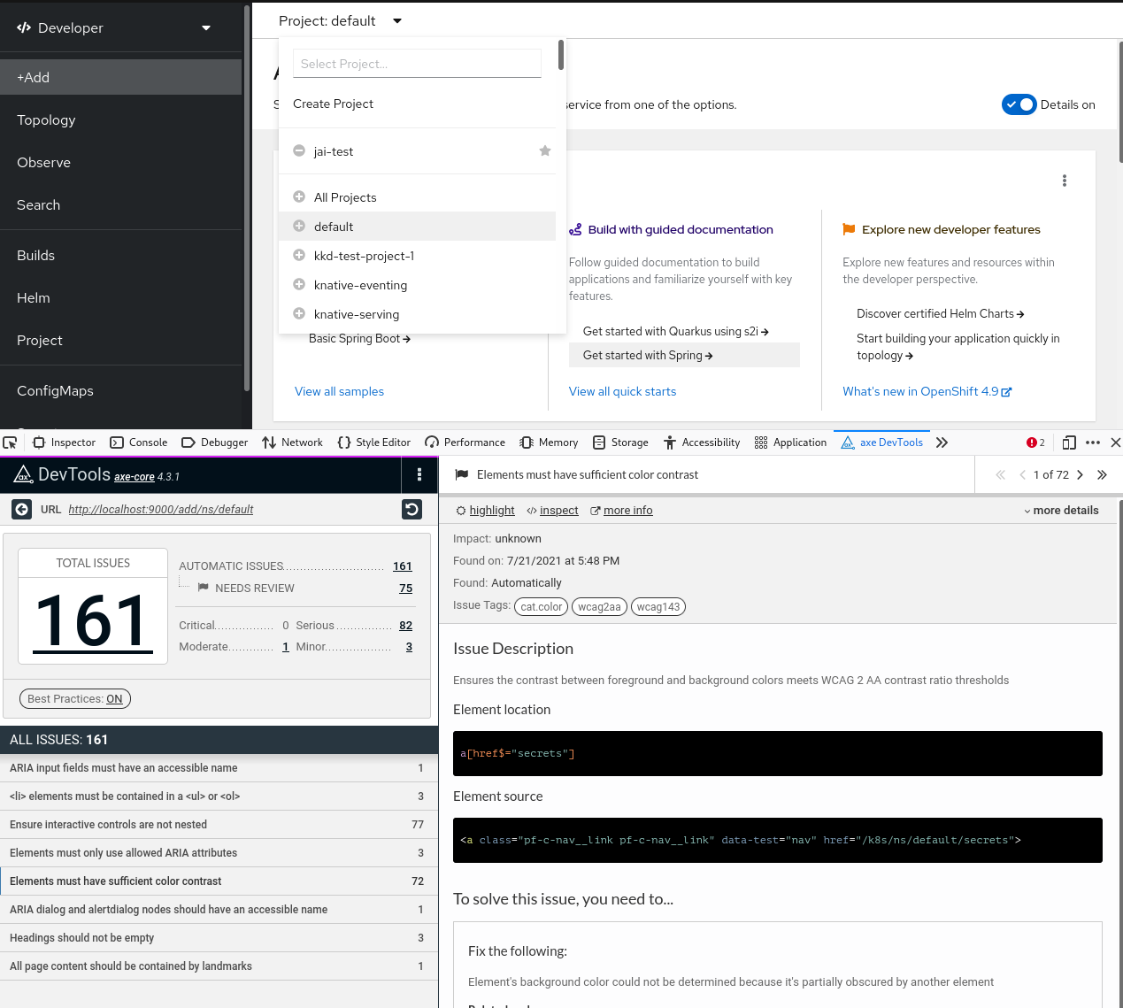Open the more info link
The width and height of the screenshot is (1123, 1008).
click(621, 511)
